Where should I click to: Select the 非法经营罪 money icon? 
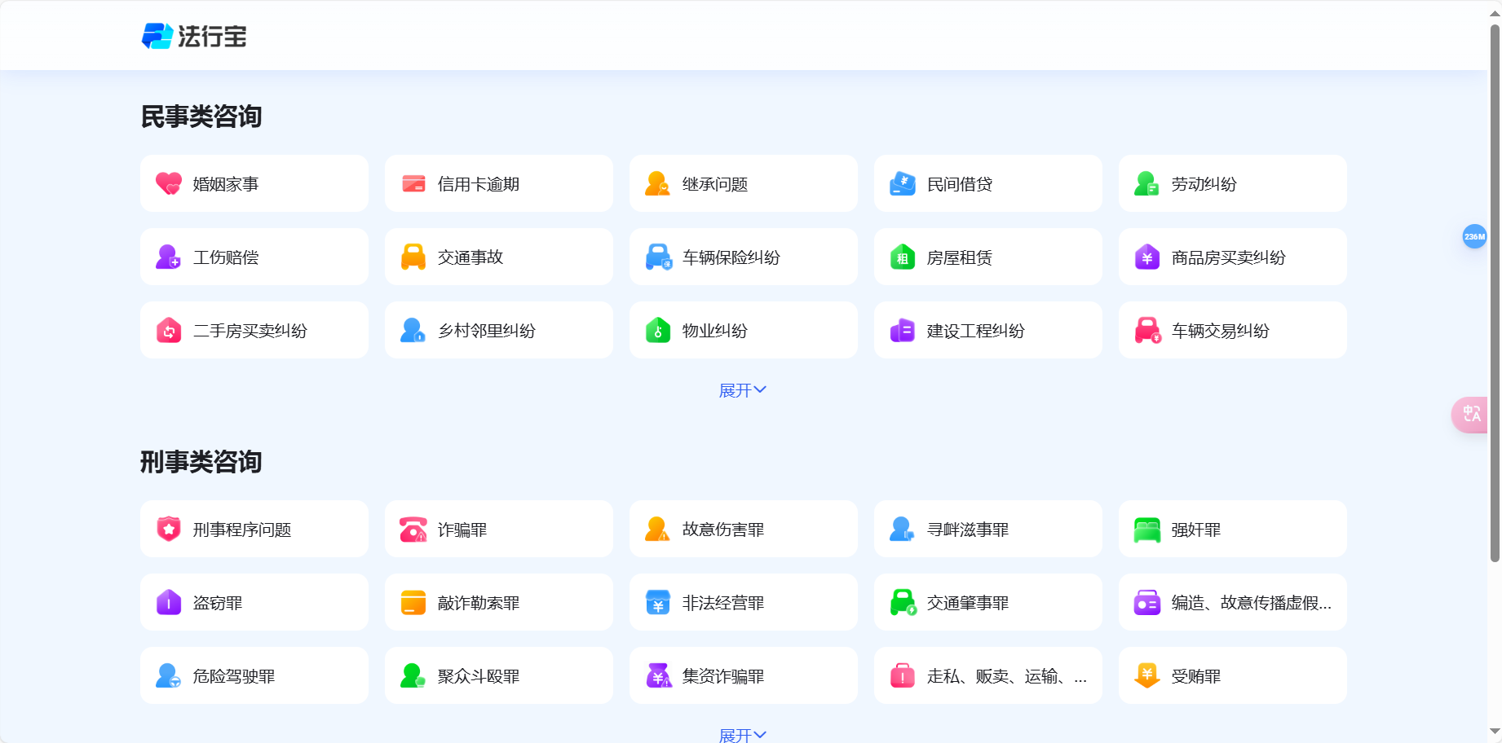pos(657,602)
